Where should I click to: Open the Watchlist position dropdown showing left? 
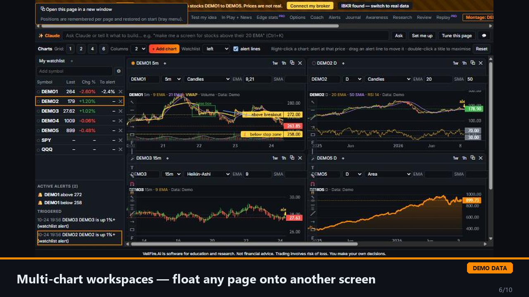click(217, 49)
